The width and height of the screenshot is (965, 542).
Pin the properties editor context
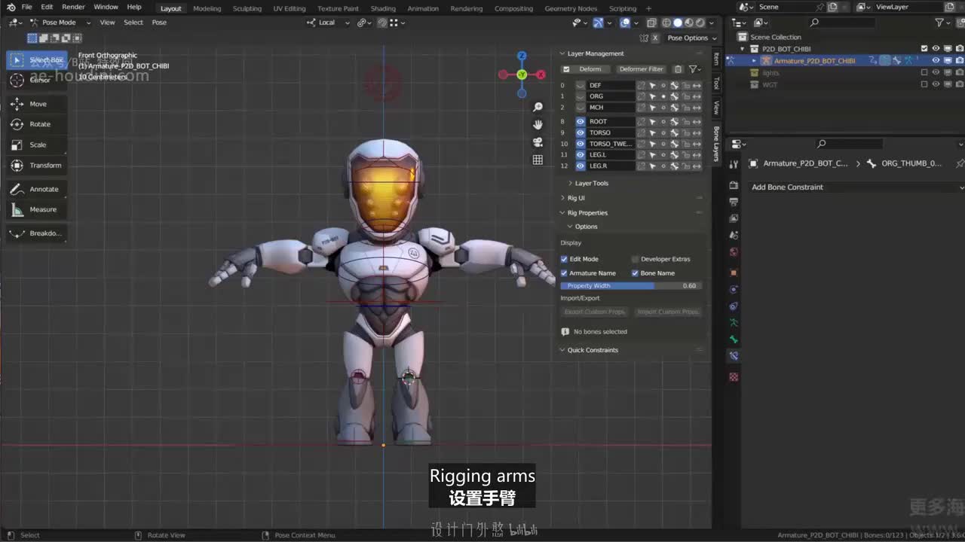click(959, 163)
